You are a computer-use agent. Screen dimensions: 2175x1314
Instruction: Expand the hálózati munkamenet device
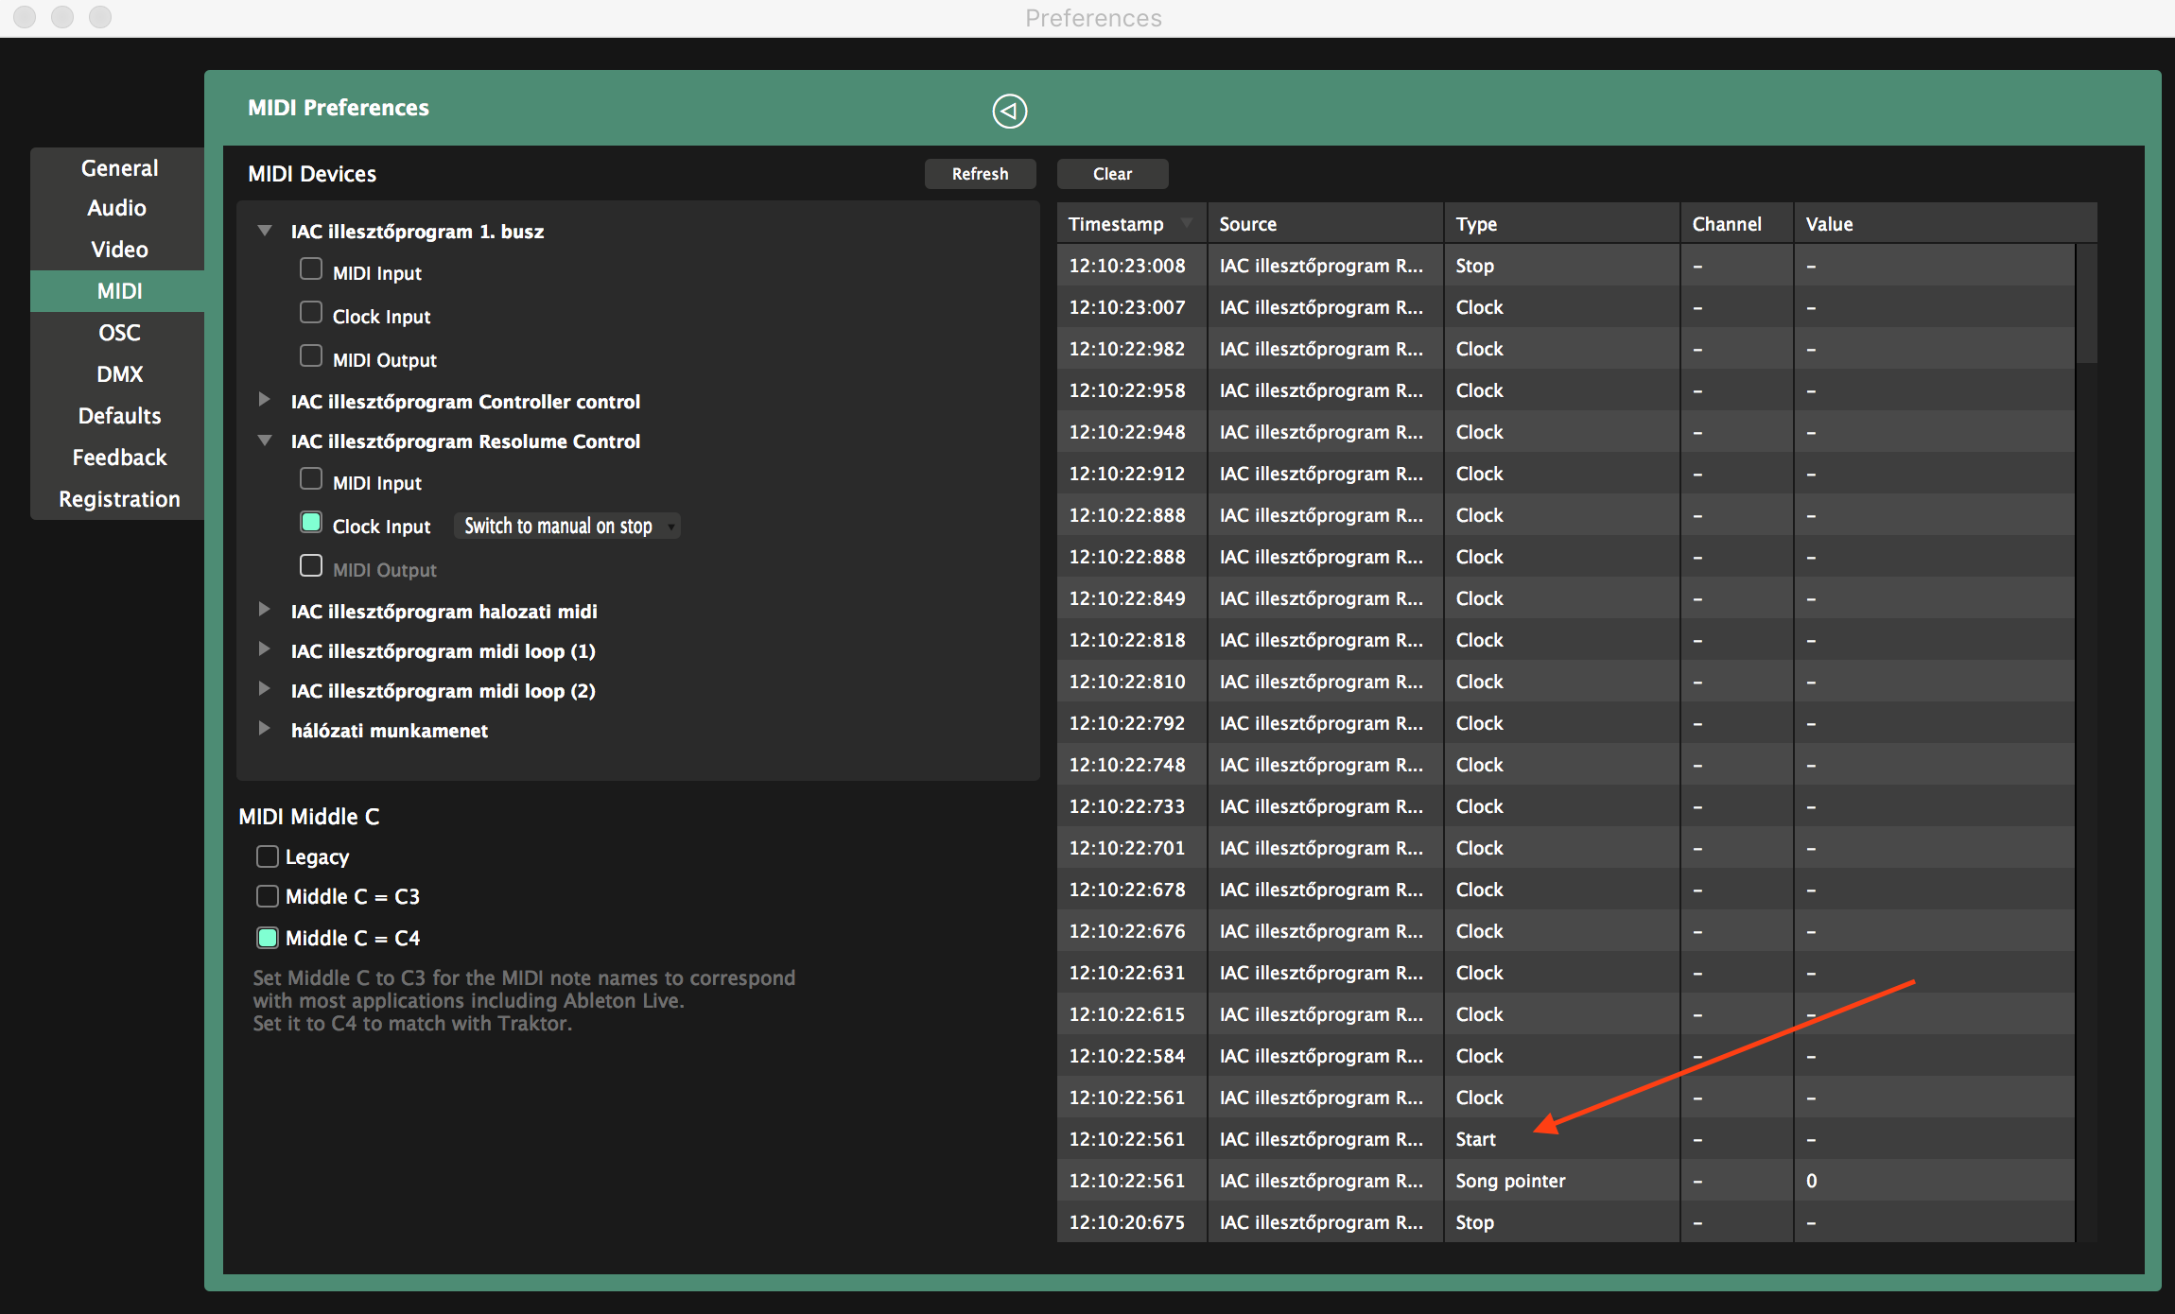pyautogui.click(x=265, y=730)
